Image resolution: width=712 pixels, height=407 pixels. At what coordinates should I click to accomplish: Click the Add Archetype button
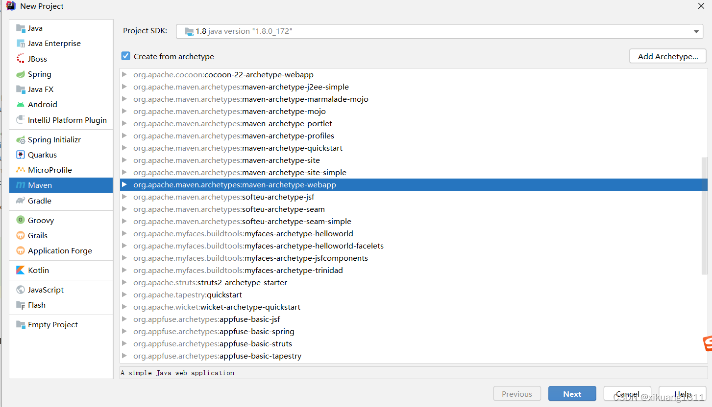coord(668,56)
